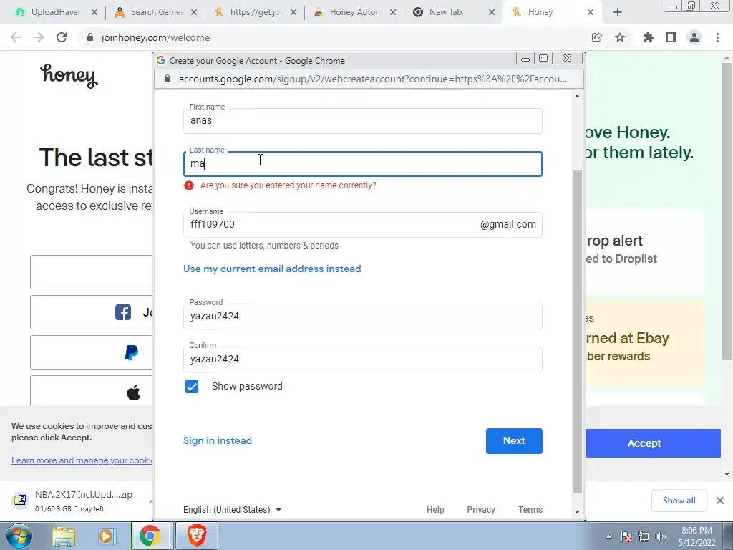
Task: Click the popup's vertical scrollbar thumb
Action: pos(578,331)
